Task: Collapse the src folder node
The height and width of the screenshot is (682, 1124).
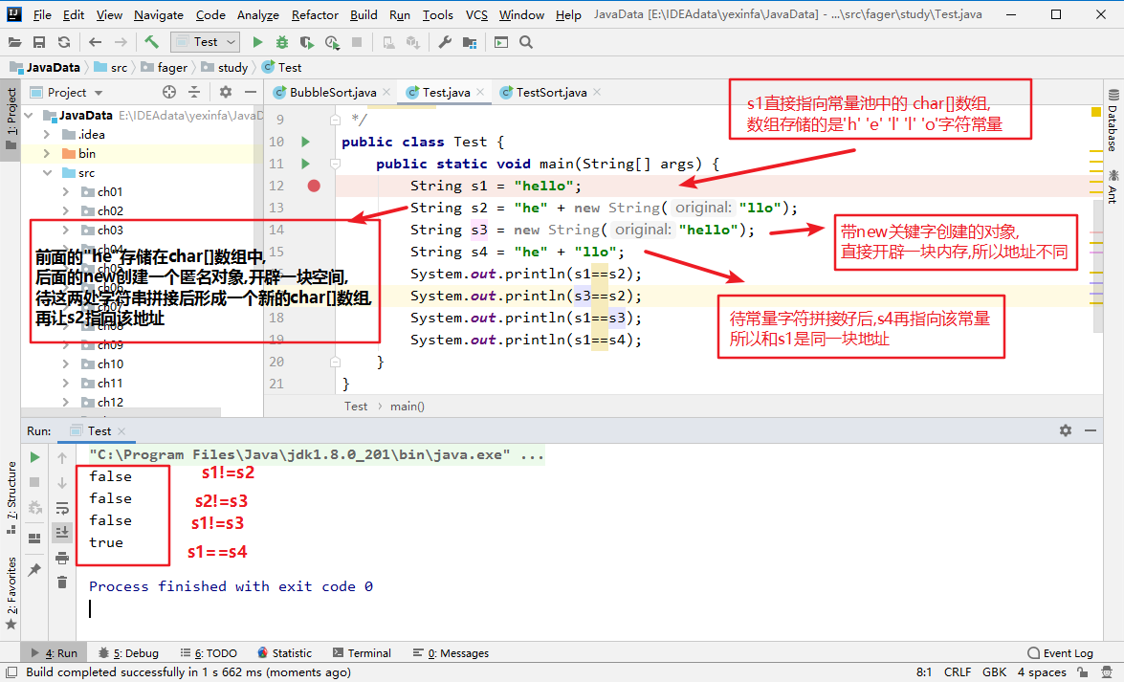Action: [47, 173]
